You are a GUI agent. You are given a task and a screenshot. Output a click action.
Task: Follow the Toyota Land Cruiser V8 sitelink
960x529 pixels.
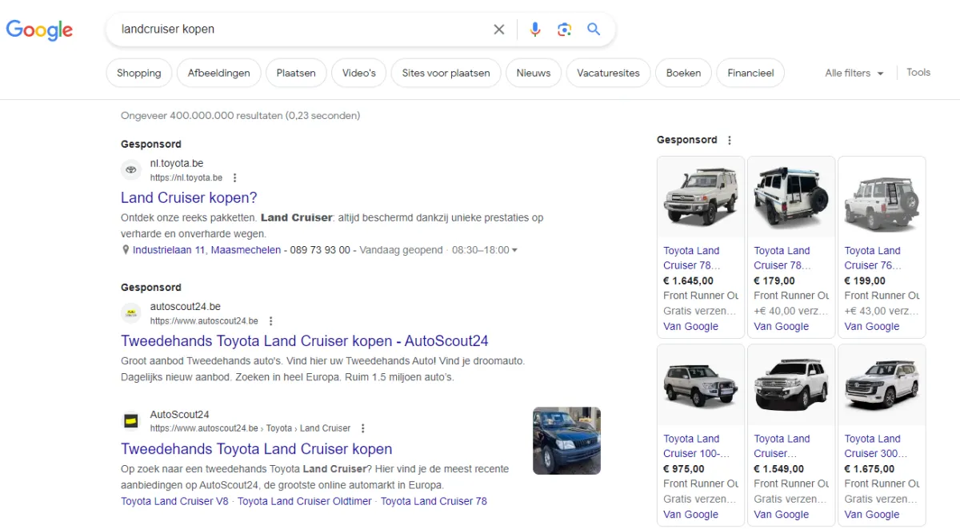click(174, 501)
